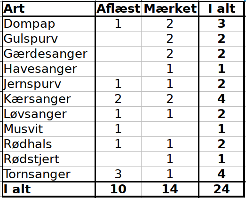Select the Dompap I alt value 3
Screen dimensions: 246x198
click(222, 24)
